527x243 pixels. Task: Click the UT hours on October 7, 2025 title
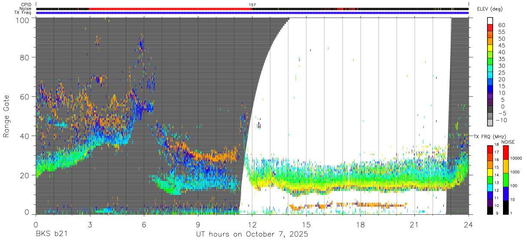pos(252,234)
